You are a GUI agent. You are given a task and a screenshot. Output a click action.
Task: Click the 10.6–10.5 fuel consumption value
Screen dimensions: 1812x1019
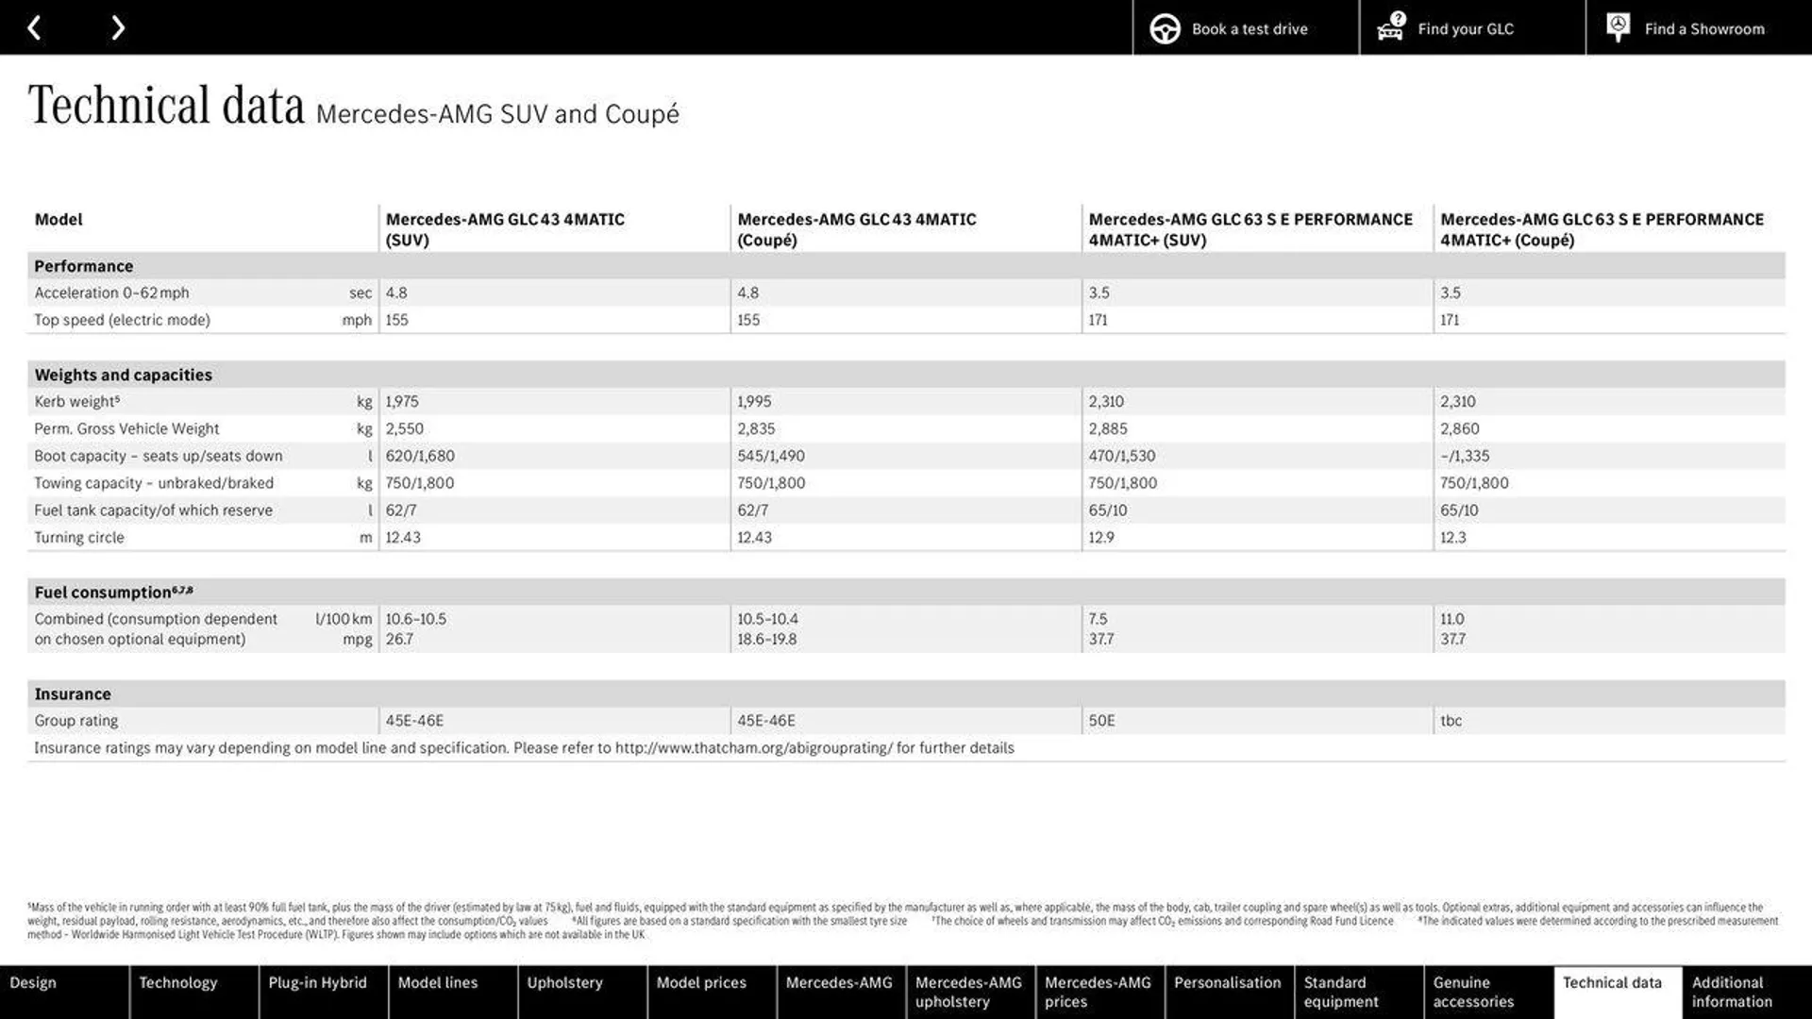tap(416, 619)
